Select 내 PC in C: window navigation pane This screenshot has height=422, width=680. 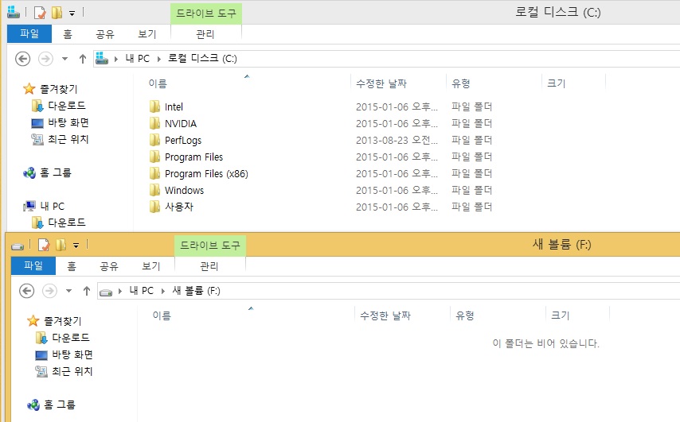[x=52, y=206]
